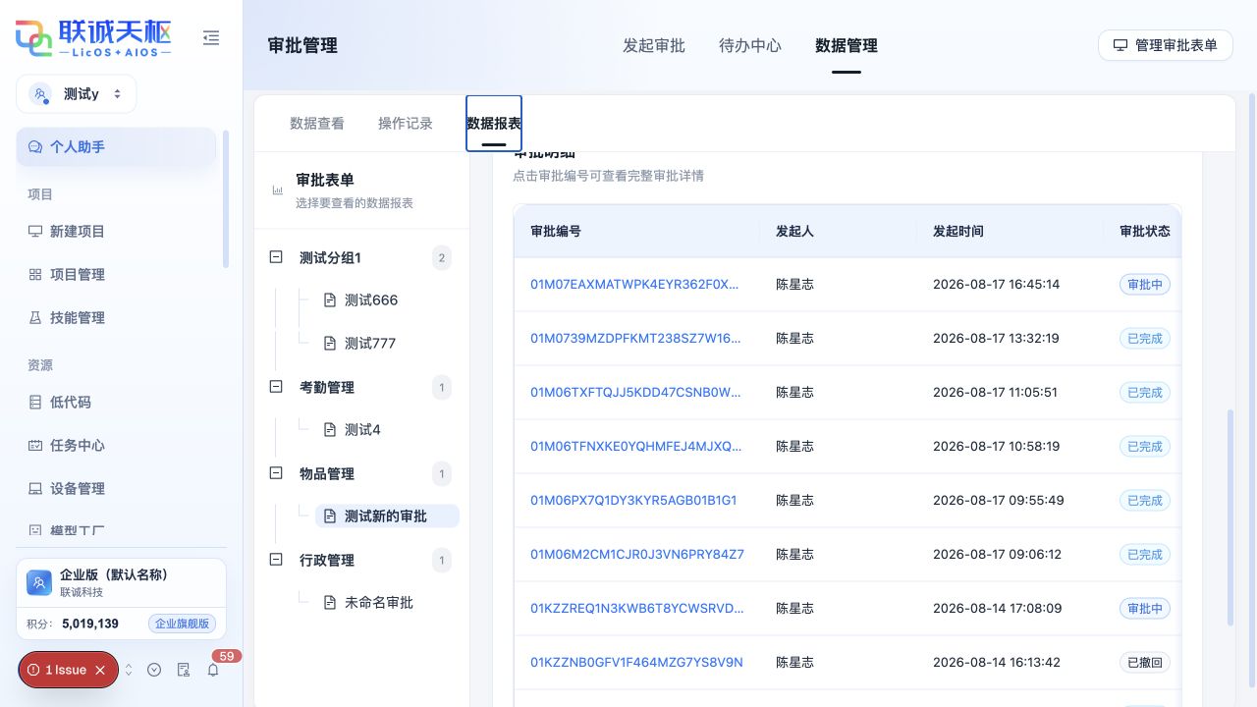The height and width of the screenshot is (707, 1257).
Task: Click the 管理审批表单 button
Action: (1165, 45)
